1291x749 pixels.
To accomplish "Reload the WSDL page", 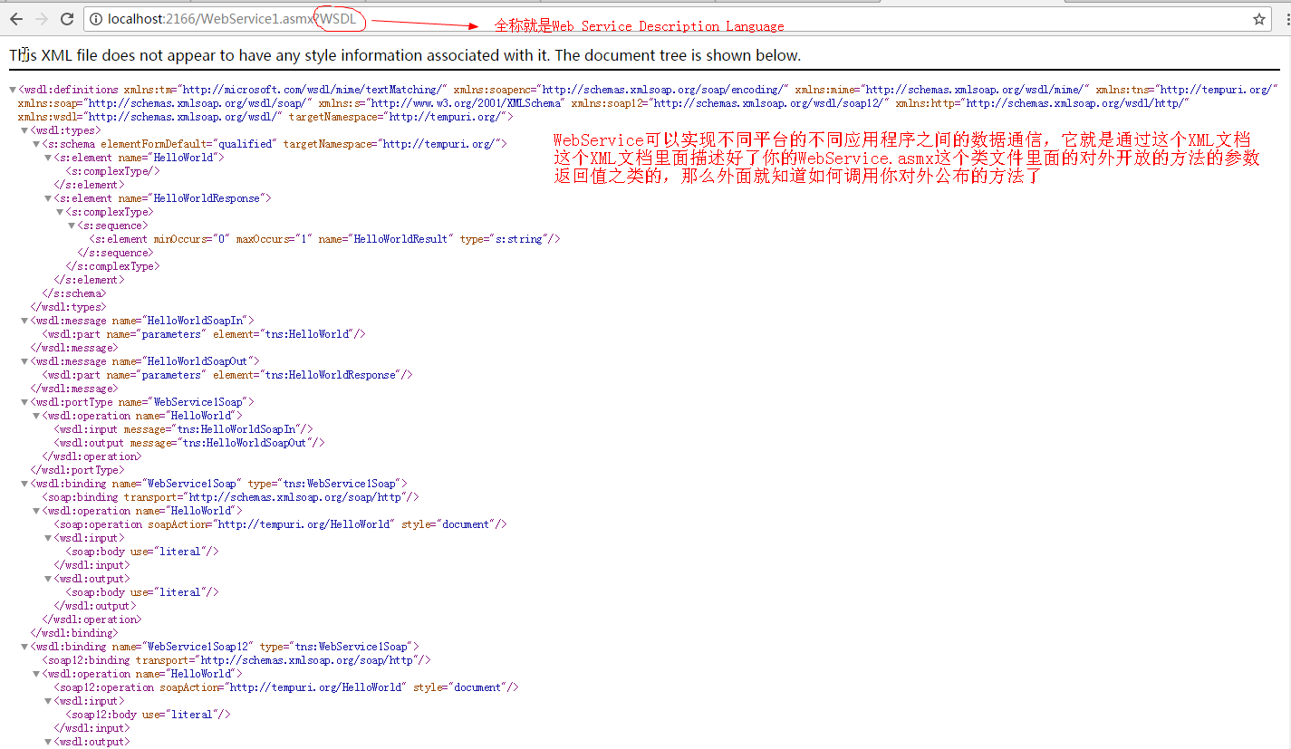I will 67,19.
